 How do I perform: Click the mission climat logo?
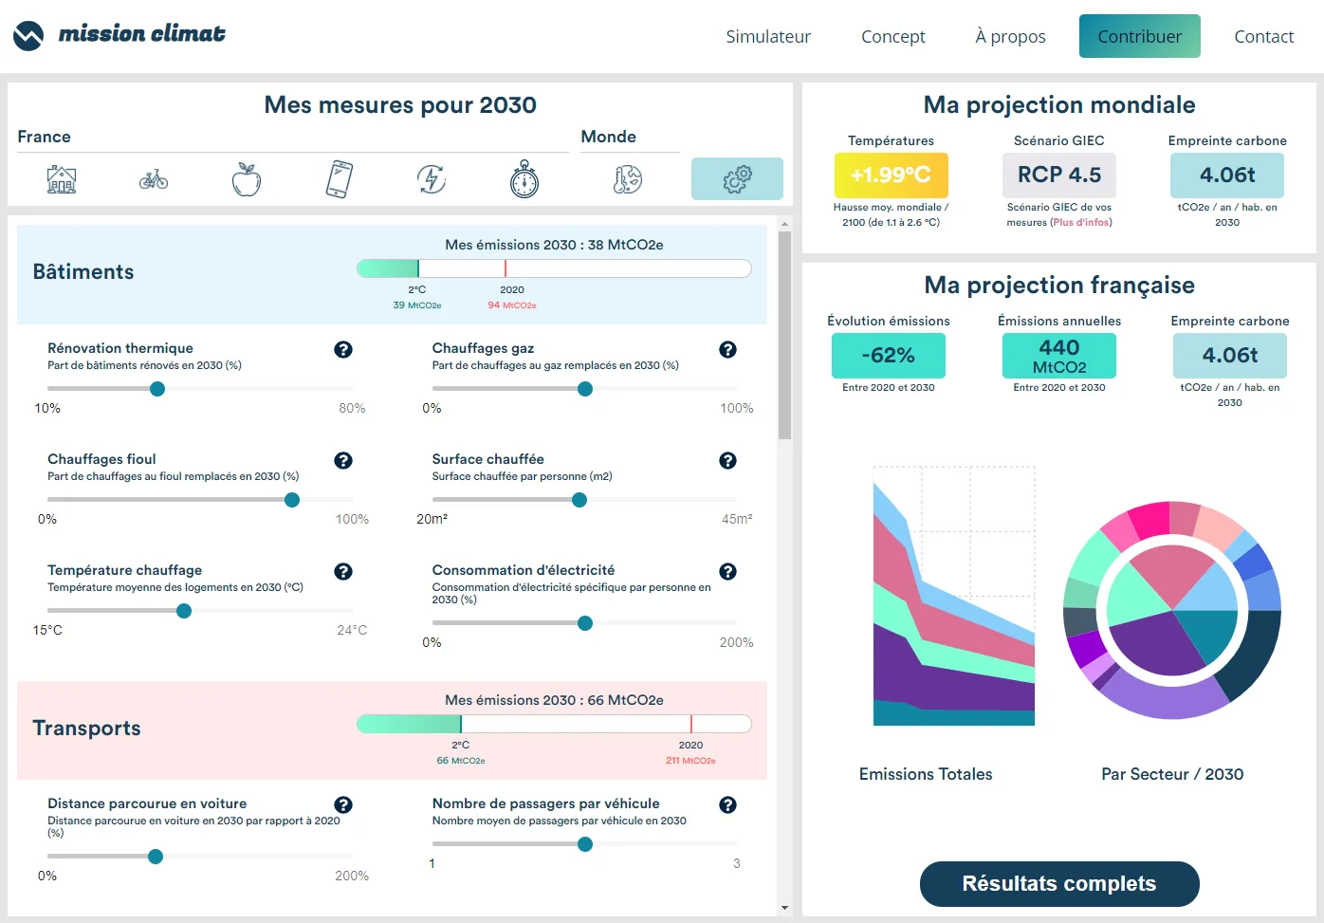tap(119, 33)
